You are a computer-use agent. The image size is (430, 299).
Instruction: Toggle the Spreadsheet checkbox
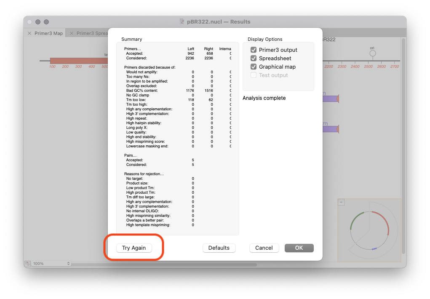[254, 59]
